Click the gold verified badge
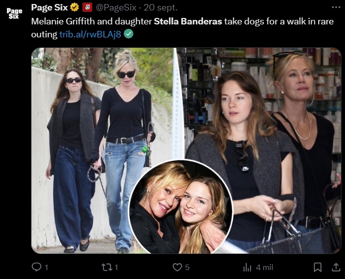This screenshot has width=345, height=279. pos(74,7)
